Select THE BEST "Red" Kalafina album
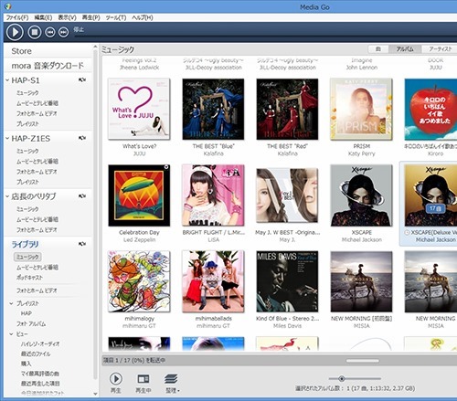 click(x=287, y=109)
